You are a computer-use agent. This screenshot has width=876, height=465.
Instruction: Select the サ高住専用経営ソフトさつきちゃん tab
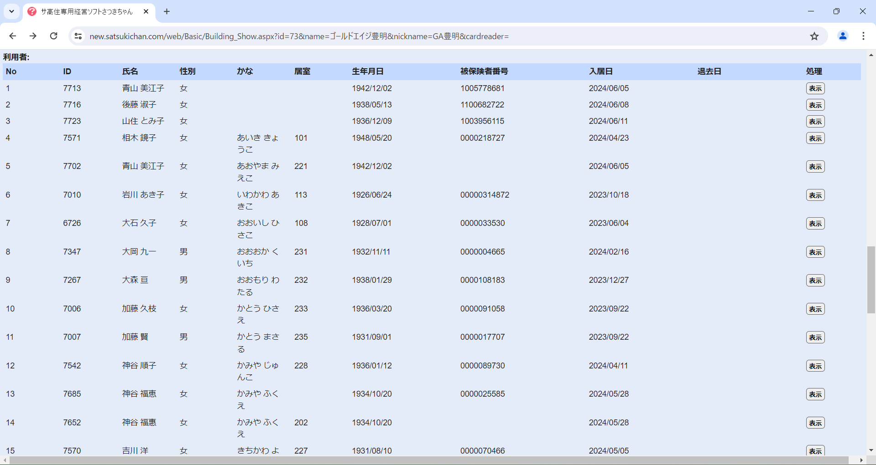(87, 11)
